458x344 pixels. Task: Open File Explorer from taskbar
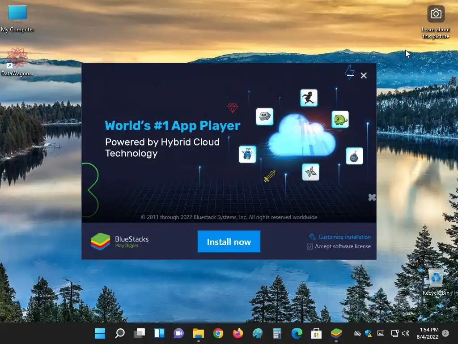pos(198,333)
